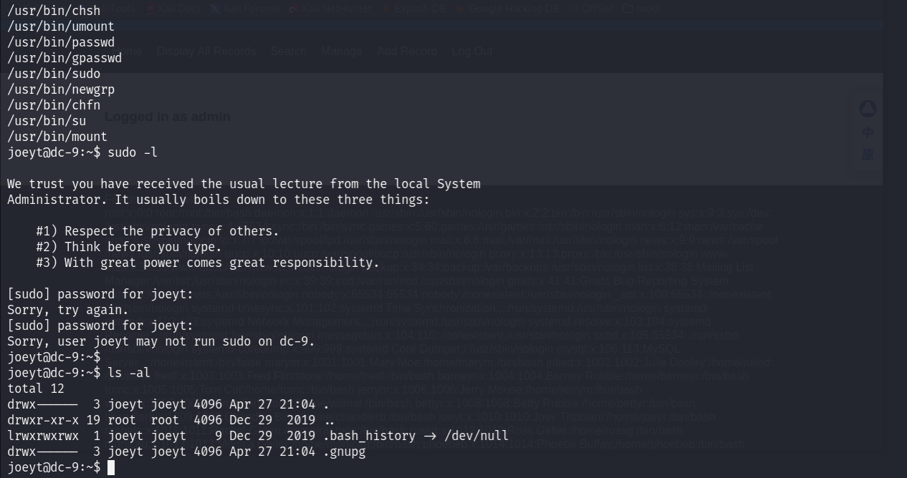
Task: Click the line /usr/bin/umount
Action: click(x=61, y=26)
